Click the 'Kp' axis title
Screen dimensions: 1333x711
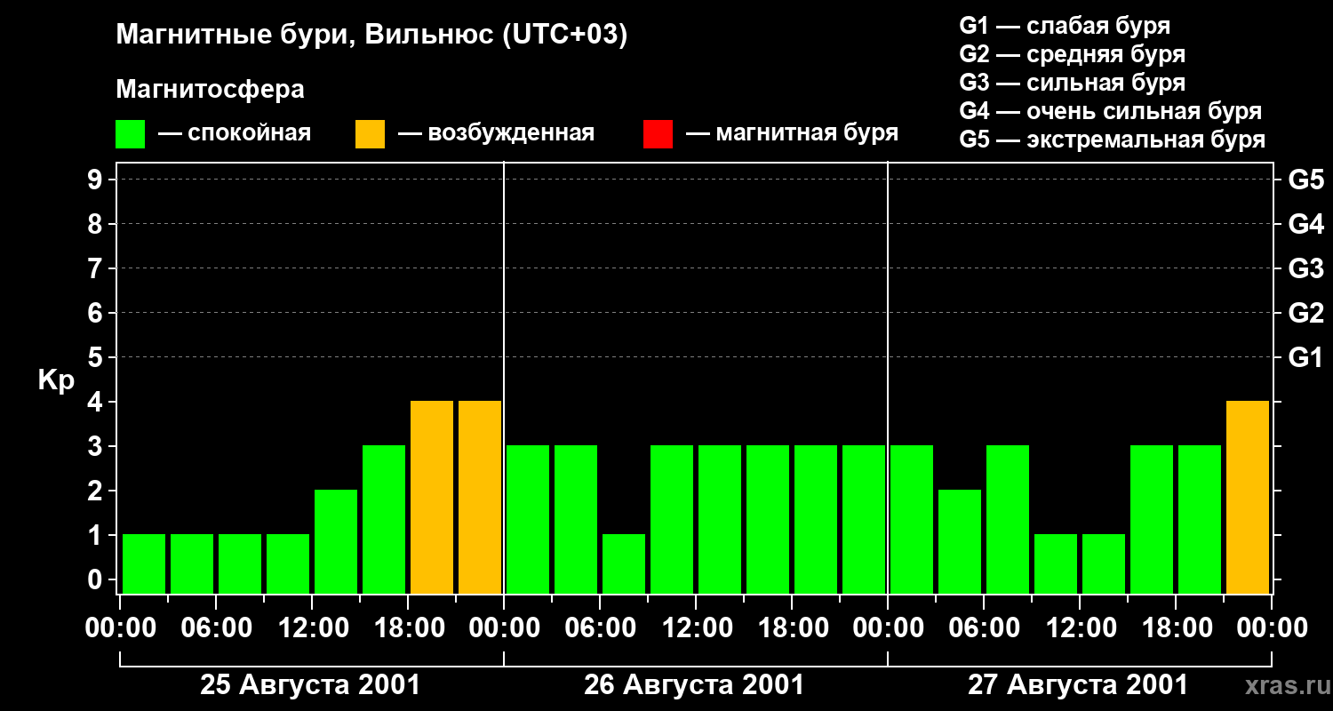coord(56,381)
